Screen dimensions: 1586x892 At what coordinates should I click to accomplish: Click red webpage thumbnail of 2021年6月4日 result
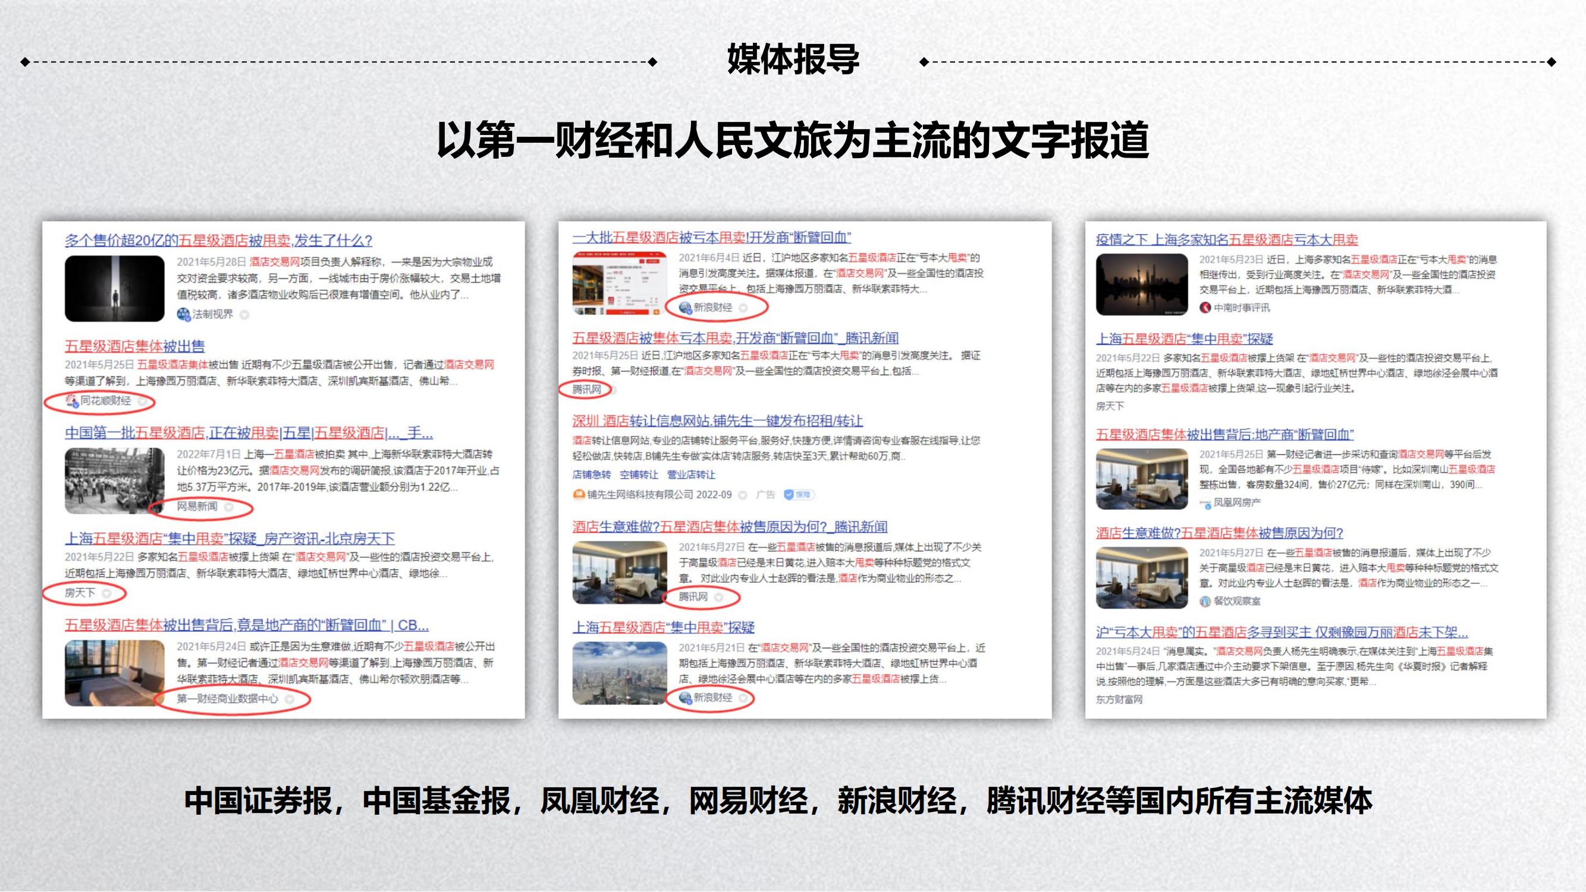[x=620, y=283]
